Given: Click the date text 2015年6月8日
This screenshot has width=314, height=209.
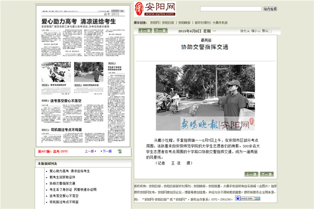Looking at the screenshot, I should [189, 31].
